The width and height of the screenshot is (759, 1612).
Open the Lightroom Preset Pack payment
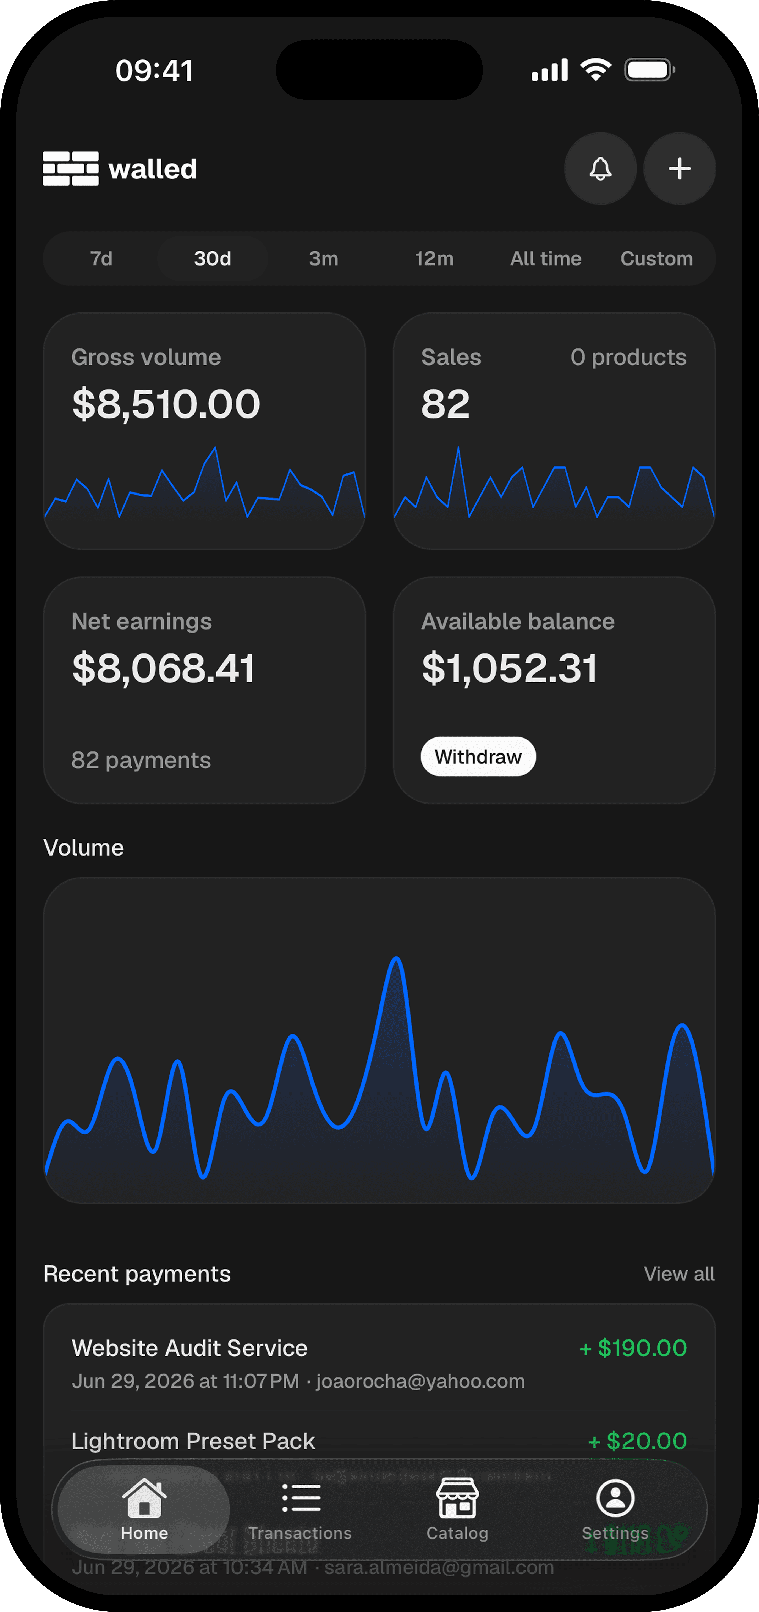[380, 1441]
